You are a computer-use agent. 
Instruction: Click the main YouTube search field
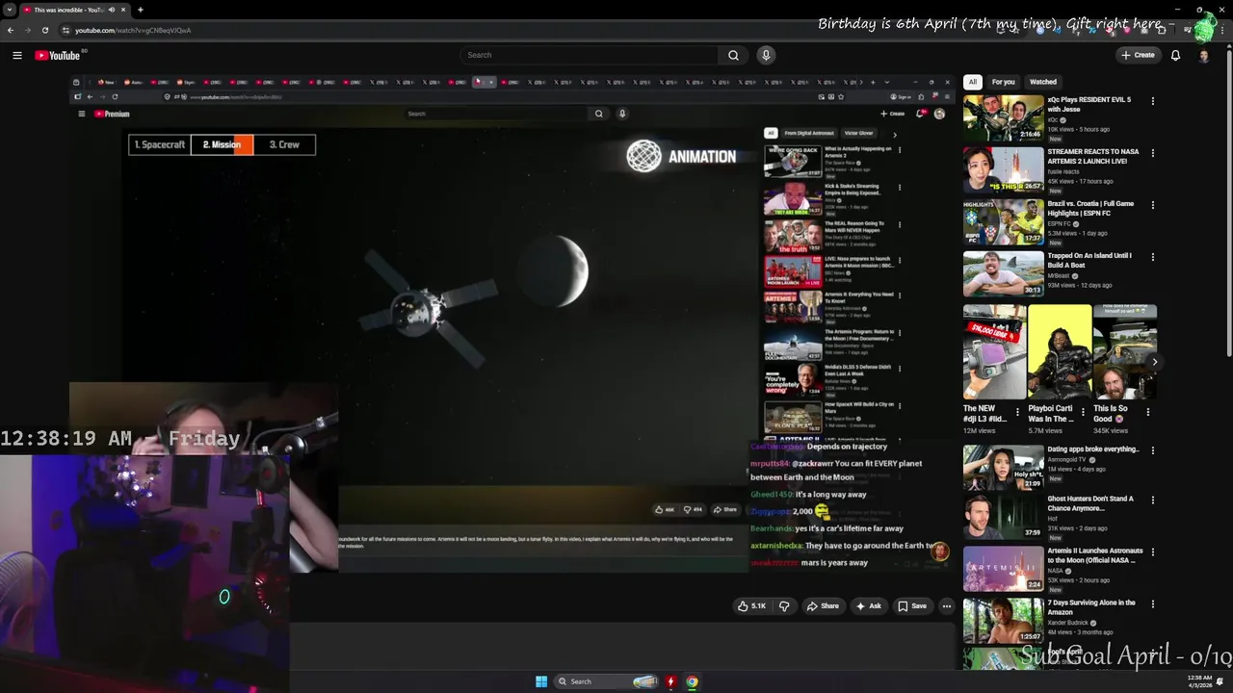(588, 55)
